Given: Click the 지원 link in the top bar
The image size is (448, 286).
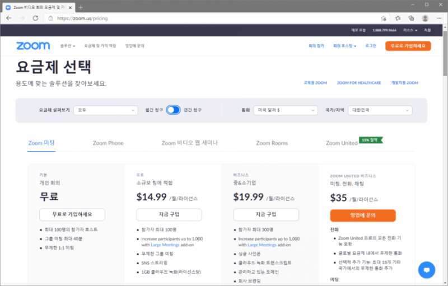Looking at the screenshot, I should coord(427,30).
